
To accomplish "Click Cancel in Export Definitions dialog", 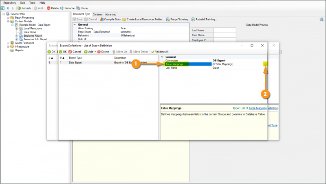I will pos(75,52).
